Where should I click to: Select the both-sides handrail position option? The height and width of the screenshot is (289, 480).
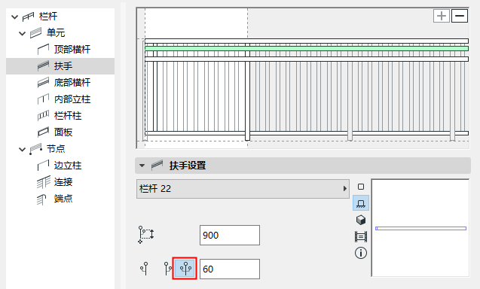point(185,269)
